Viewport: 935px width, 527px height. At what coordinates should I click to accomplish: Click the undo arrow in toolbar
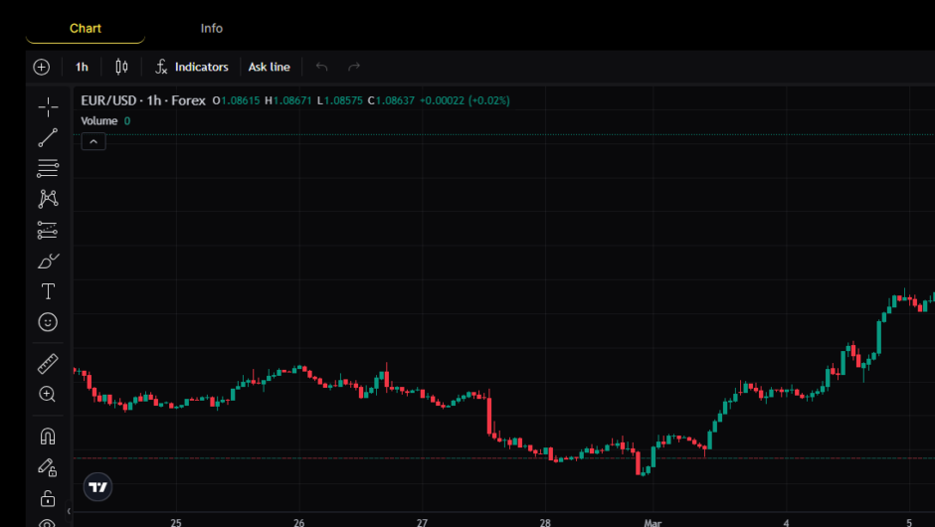[321, 67]
